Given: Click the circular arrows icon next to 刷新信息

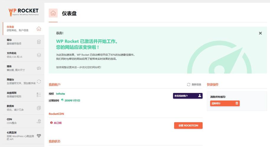Looking at the screenshot, I should click(x=188, y=84).
